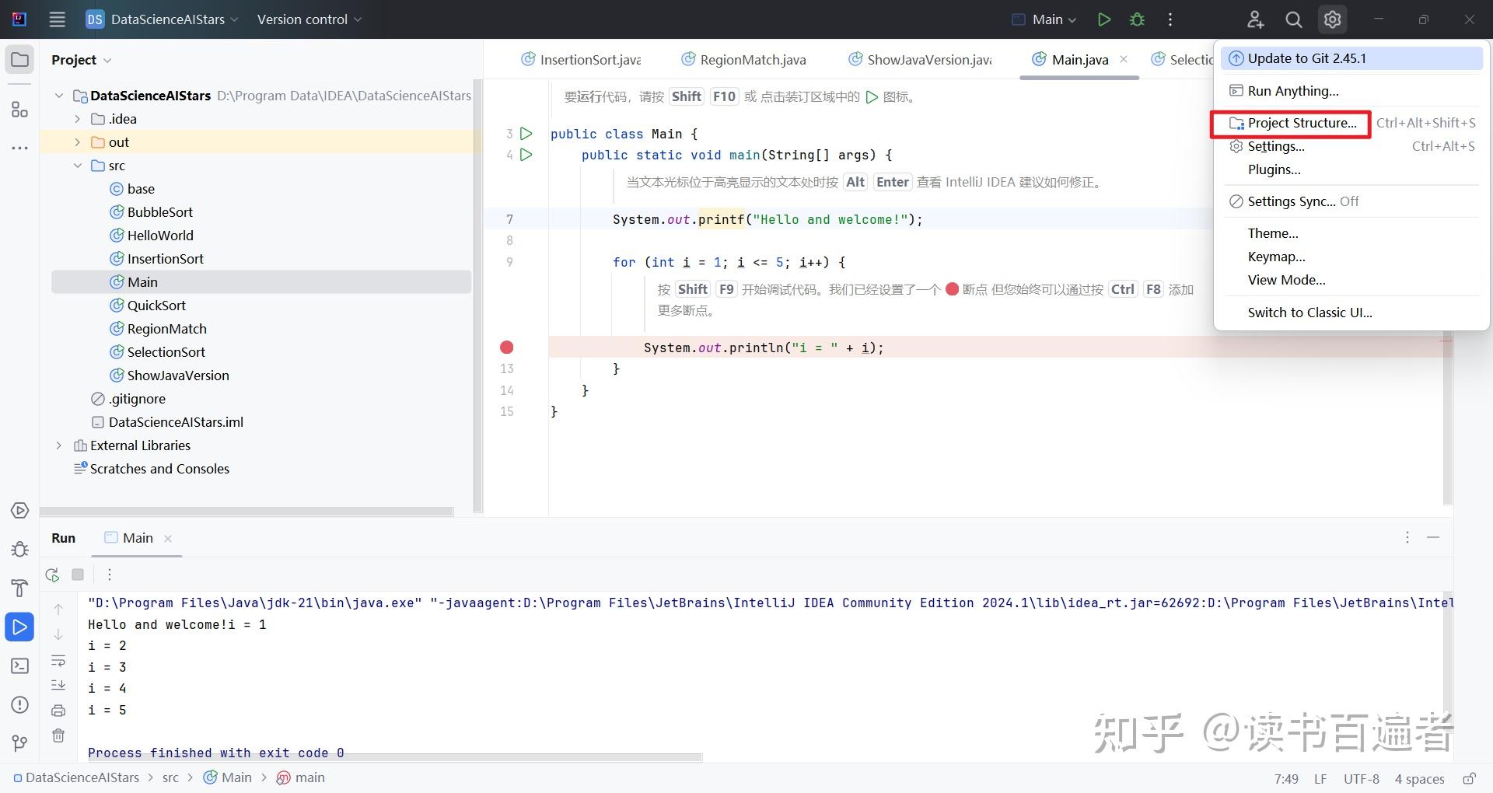This screenshot has height=793, width=1493.
Task: Expand the External Libraries node
Action: point(59,445)
